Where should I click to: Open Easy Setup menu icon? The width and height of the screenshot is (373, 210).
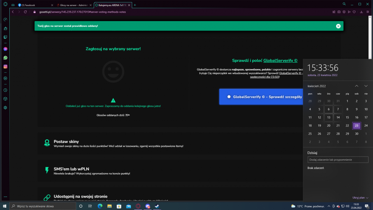368,12
